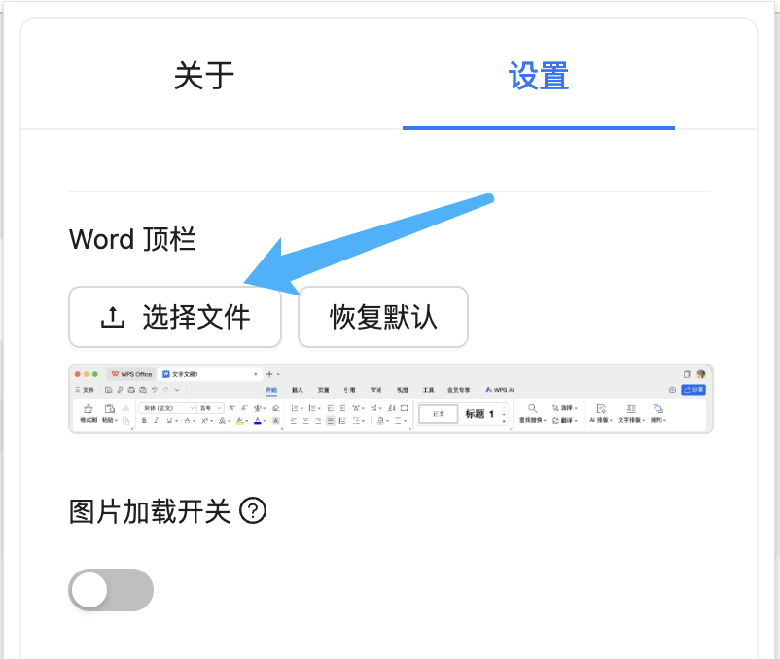Image resolution: width=780 pixels, height=659 pixels.
Task: Click the 粘贴 paste icon in preview
Action: pyautogui.click(x=110, y=409)
